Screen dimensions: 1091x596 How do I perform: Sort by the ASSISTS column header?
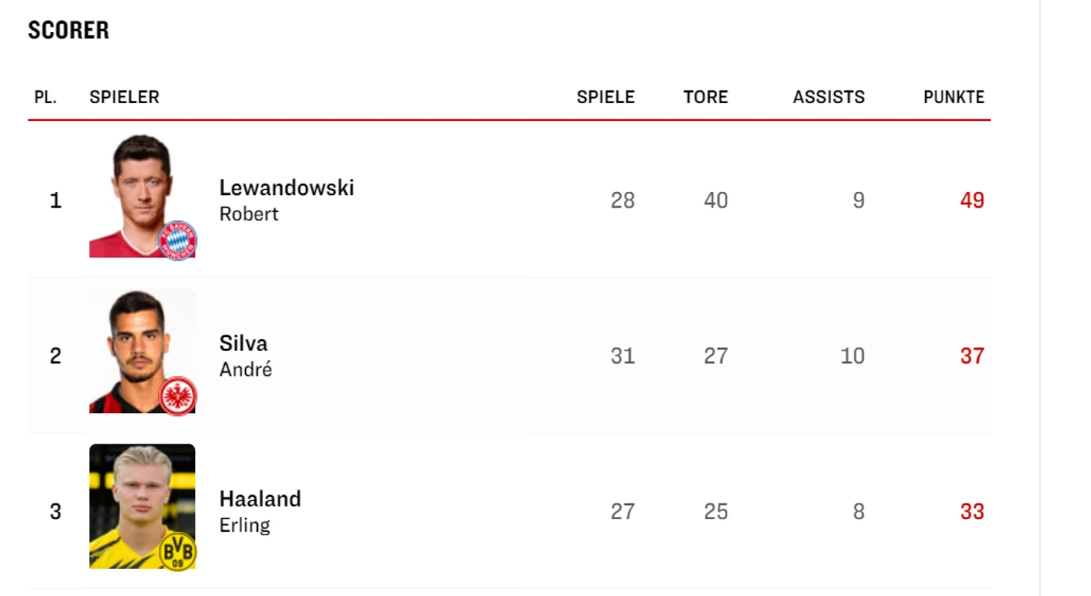coord(829,97)
